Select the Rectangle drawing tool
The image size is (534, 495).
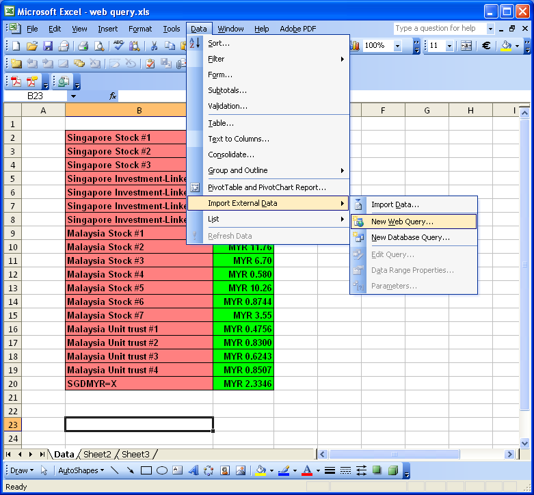coord(146,470)
